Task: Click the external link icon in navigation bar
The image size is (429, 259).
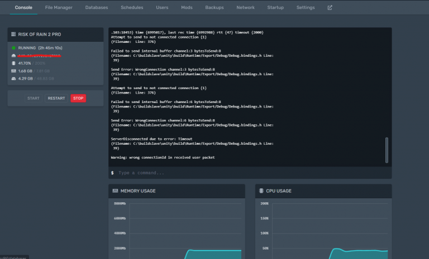Action: point(330,8)
